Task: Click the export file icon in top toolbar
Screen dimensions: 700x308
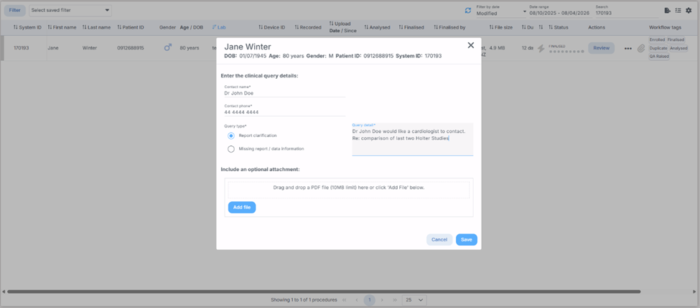Action: point(668,10)
